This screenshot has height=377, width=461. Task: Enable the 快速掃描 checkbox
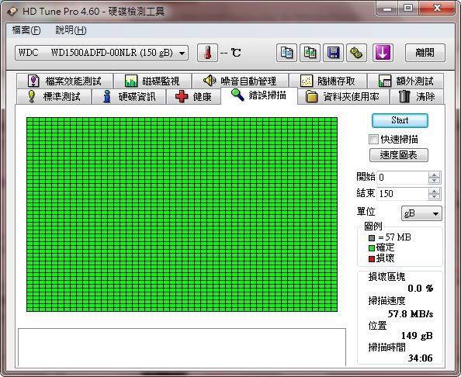coord(373,140)
